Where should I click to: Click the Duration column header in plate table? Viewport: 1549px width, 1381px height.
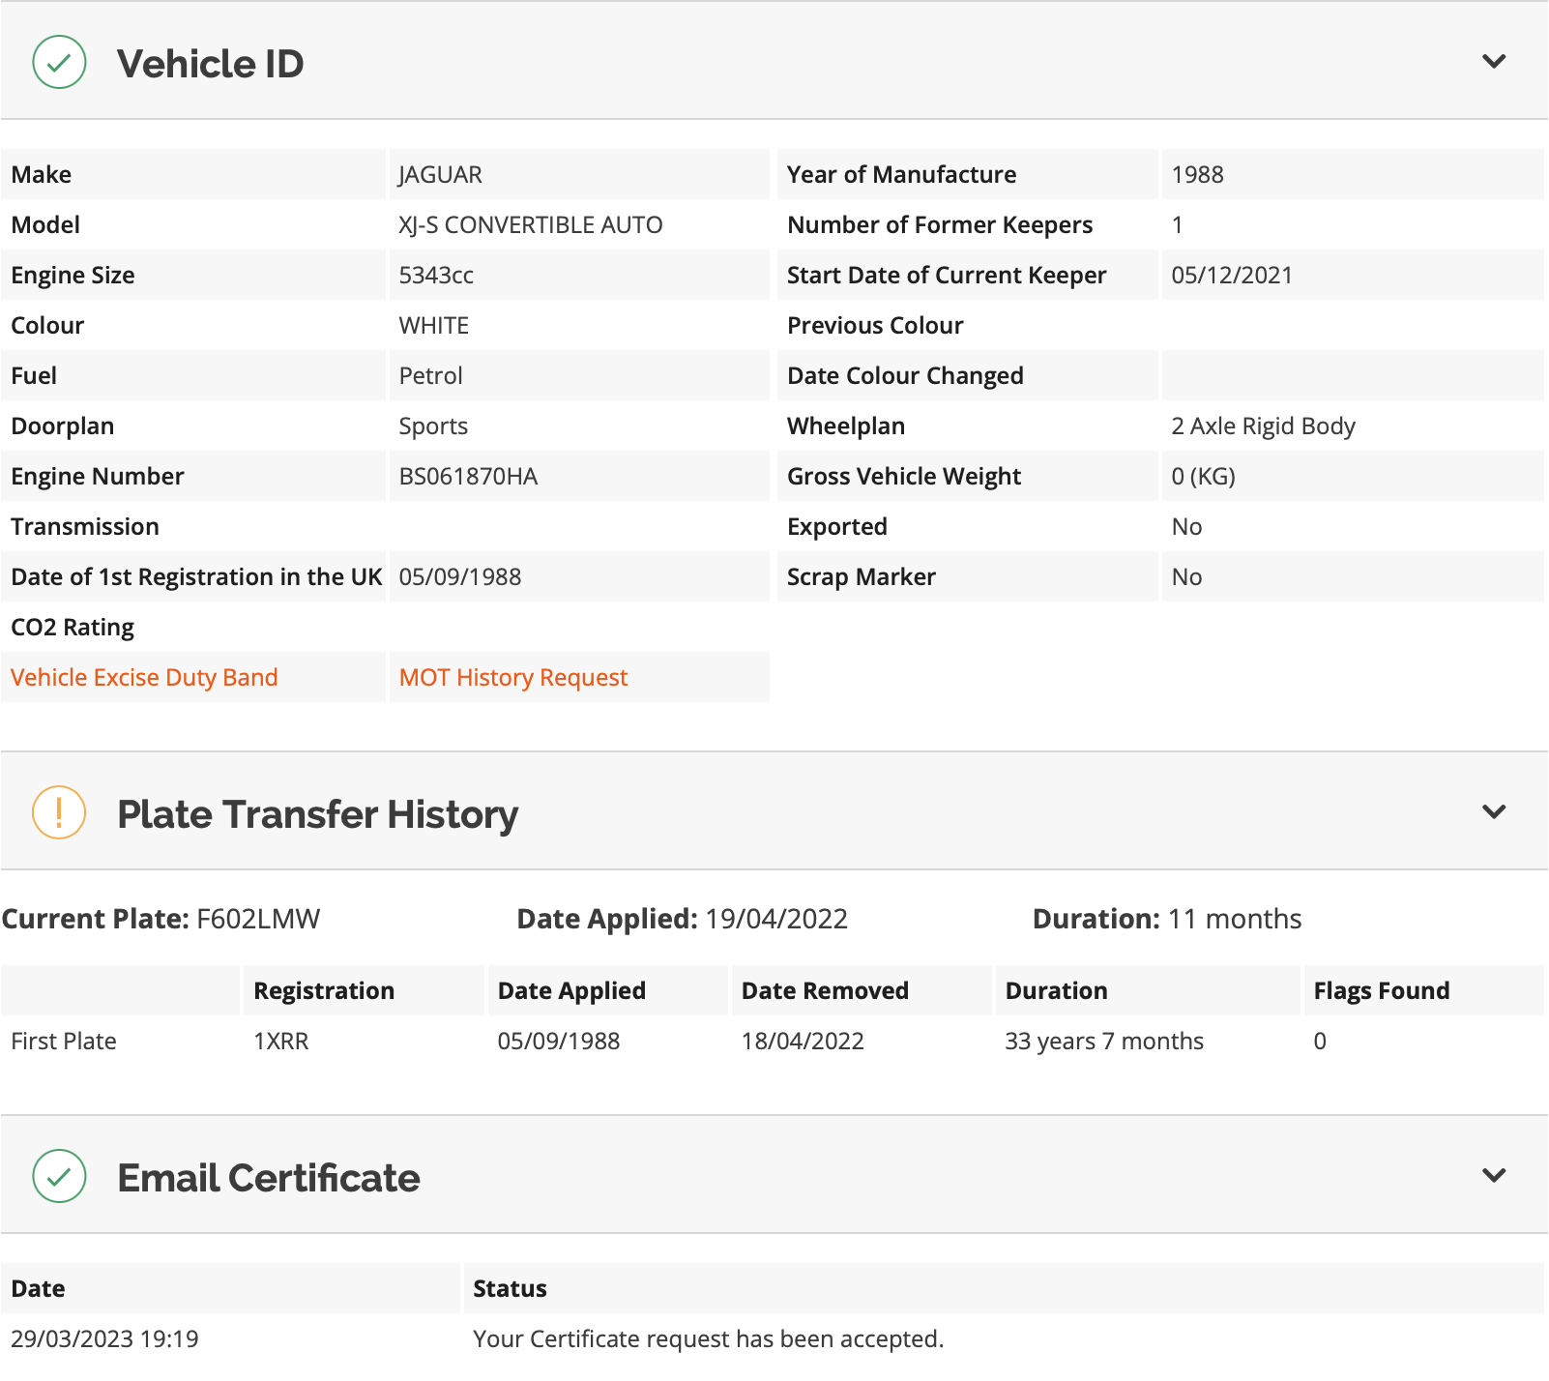click(1057, 990)
